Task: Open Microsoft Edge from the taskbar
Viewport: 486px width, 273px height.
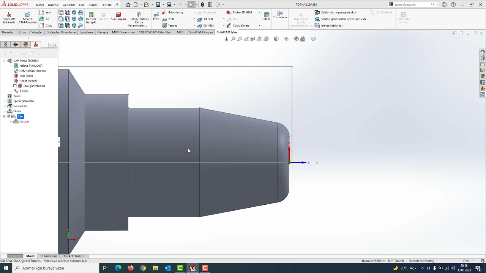Action: click(x=118, y=268)
